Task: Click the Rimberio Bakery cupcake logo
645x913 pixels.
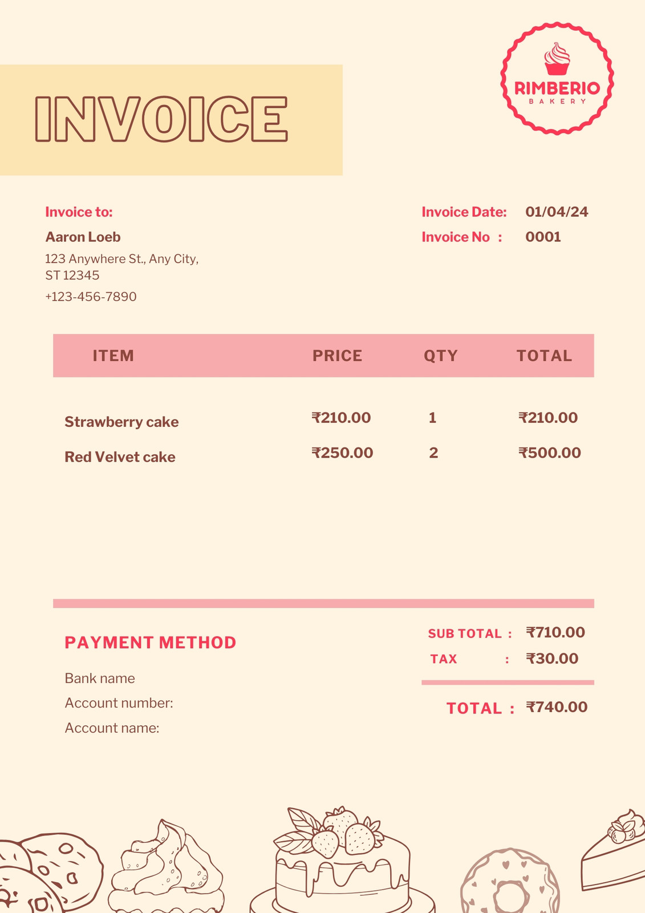Action: pyautogui.click(x=557, y=79)
